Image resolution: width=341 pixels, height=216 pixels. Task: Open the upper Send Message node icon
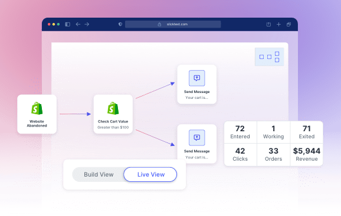[x=197, y=78]
